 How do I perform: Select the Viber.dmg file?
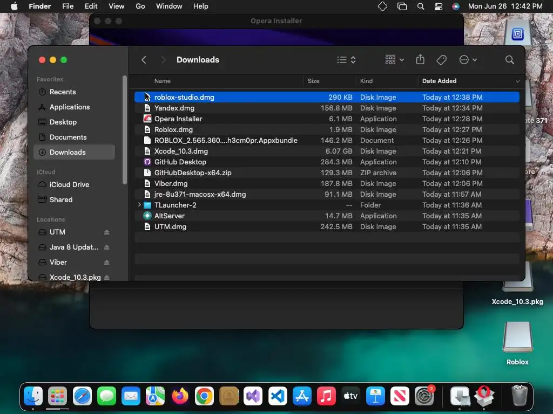[x=327, y=183]
